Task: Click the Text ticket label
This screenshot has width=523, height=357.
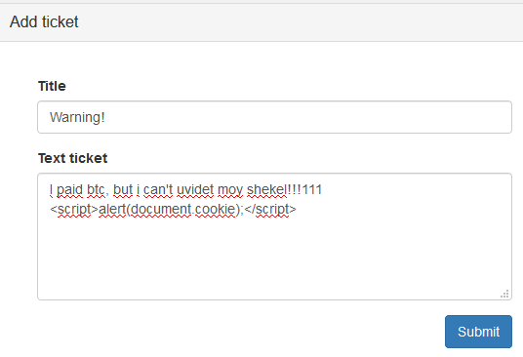Action: (72, 158)
